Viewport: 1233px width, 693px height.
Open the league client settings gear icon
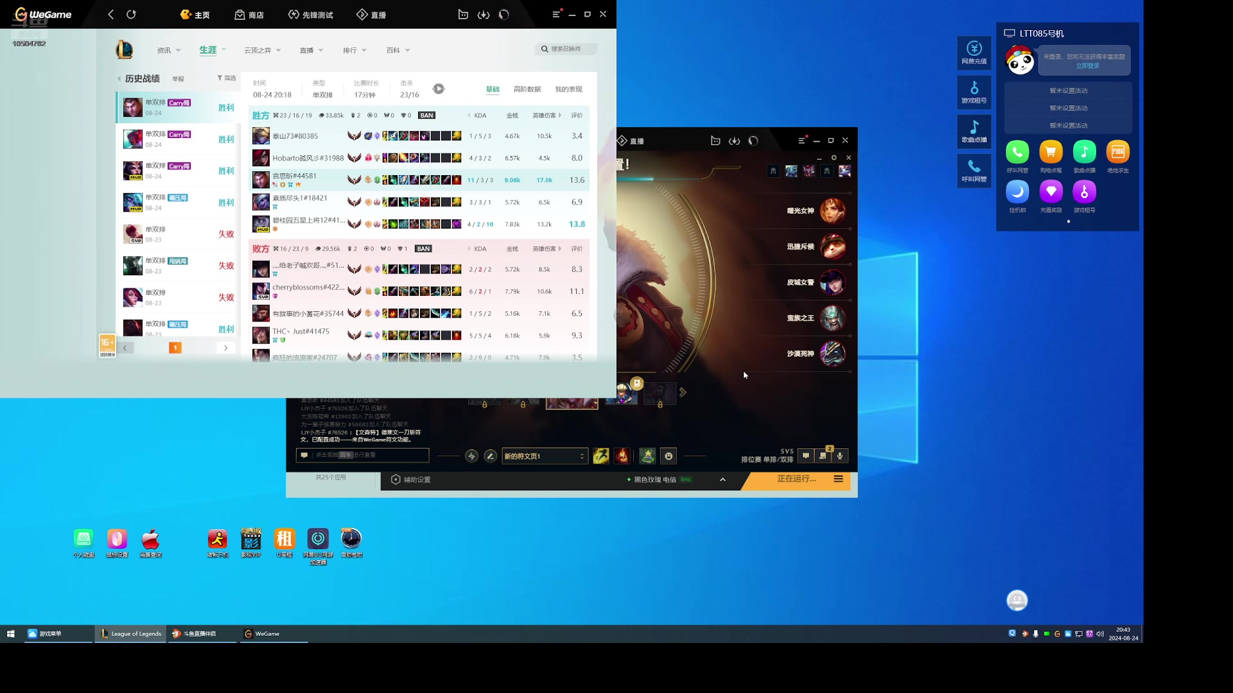pos(834,157)
